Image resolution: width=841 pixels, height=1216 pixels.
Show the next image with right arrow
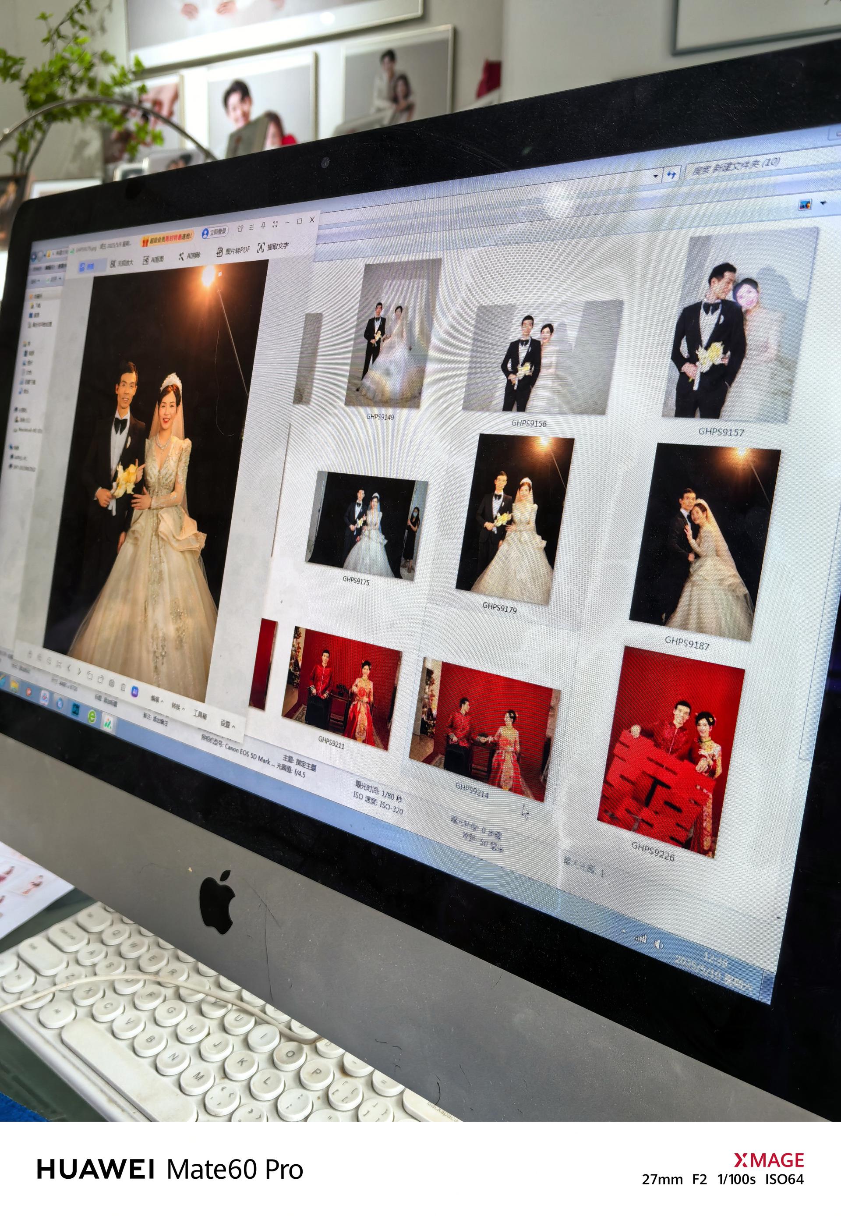pyautogui.click(x=79, y=671)
